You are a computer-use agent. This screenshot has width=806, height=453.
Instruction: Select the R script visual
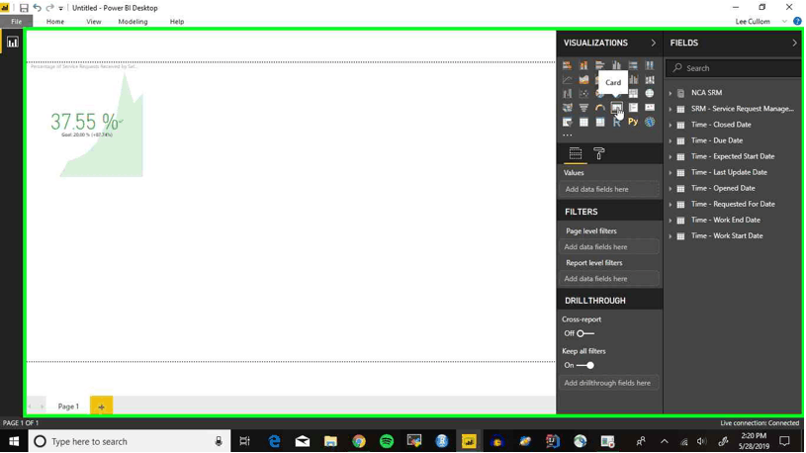point(616,123)
